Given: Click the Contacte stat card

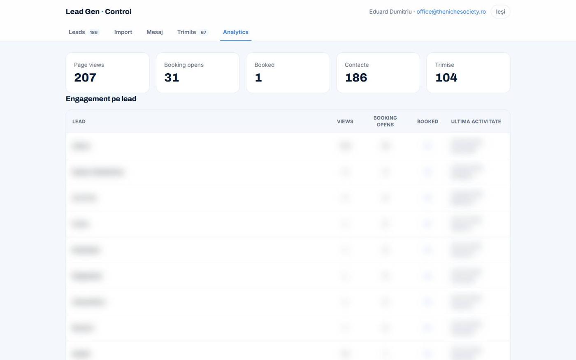Looking at the screenshot, I should 378,73.
